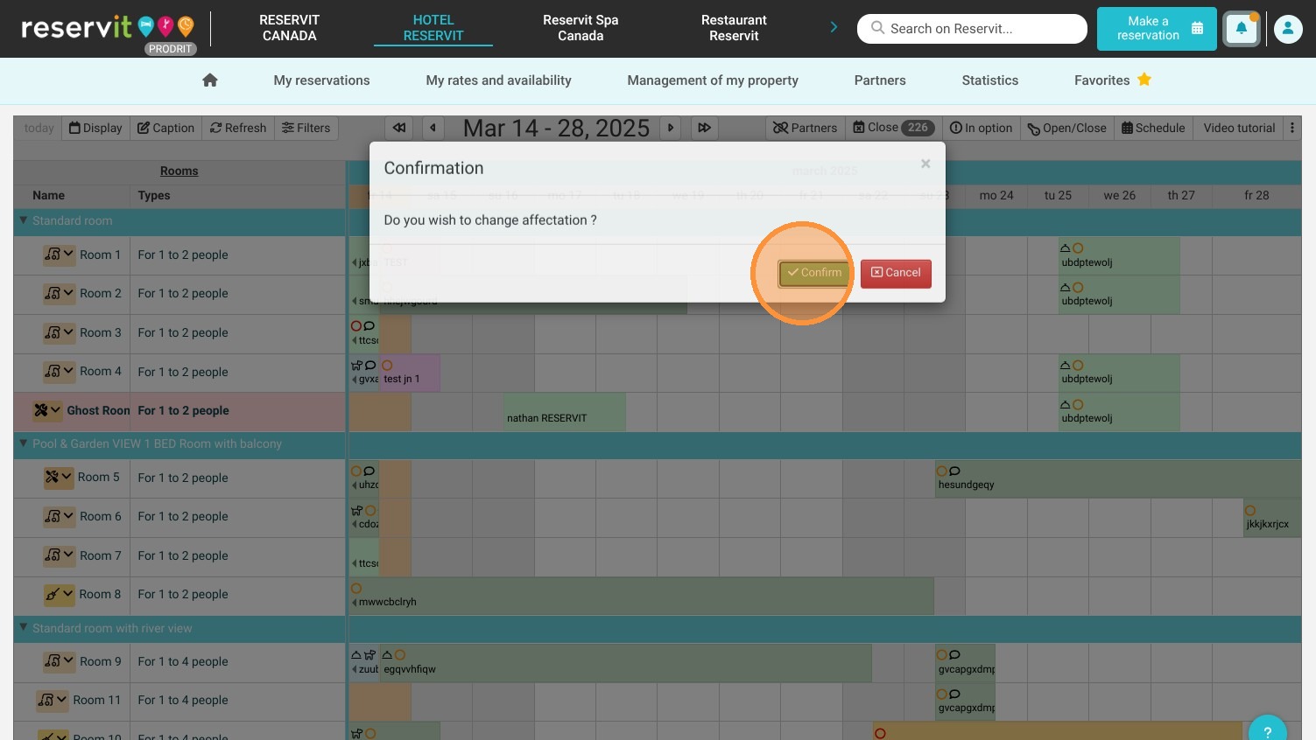Open the Filters panel
This screenshot has height=740, width=1316.
click(306, 128)
